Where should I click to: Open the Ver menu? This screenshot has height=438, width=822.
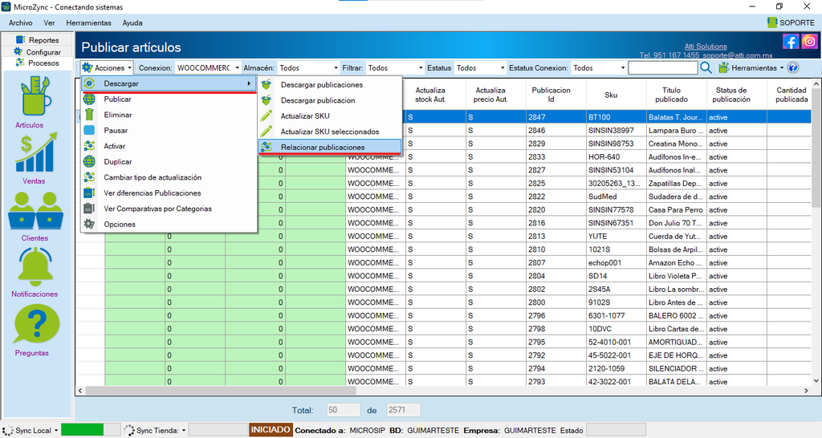tap(49, 22)
